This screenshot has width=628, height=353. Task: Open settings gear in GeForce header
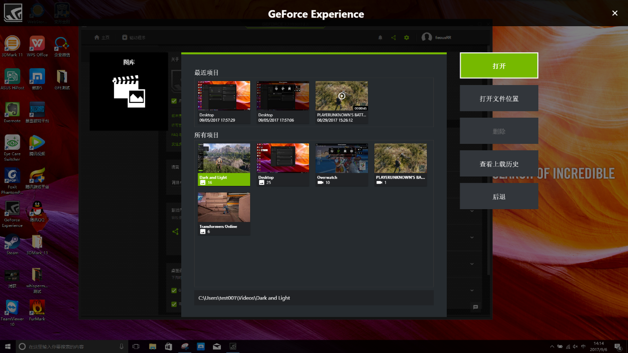tap(407, 38)
